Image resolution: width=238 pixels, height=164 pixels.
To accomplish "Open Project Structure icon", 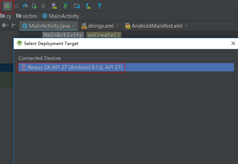I will (x=77, y=6).
